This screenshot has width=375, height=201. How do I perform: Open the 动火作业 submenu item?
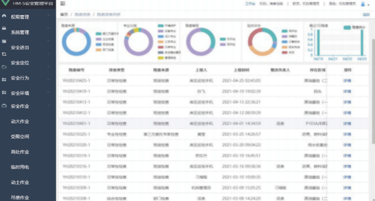click(x=20, y=121)
